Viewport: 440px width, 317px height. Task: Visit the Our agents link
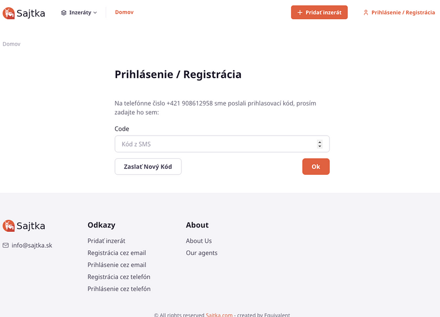201,253
